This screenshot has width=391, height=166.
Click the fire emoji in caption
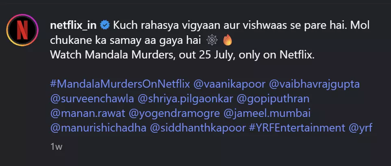point(228,41)
